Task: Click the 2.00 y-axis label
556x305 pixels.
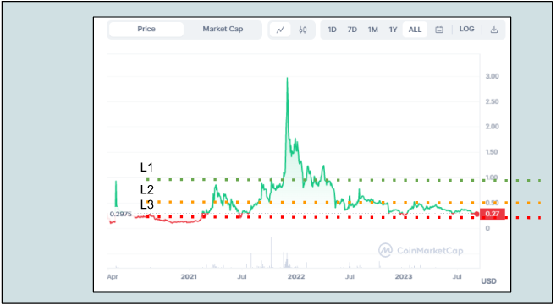Action: point(492,127)
